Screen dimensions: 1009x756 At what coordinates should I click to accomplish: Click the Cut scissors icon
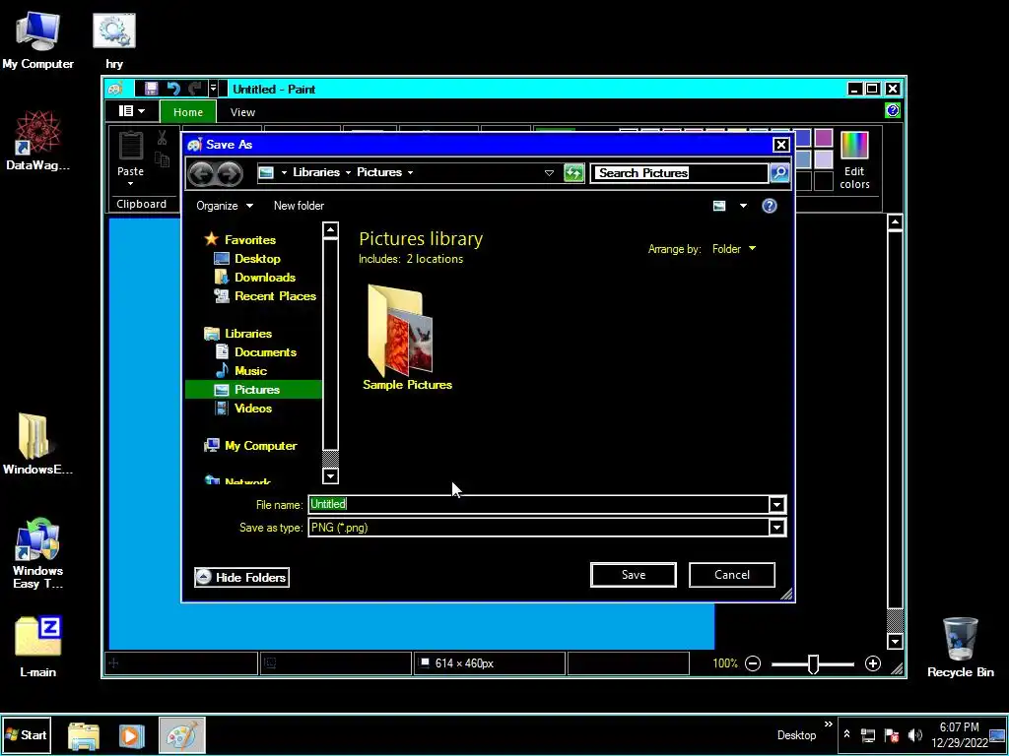163,137
